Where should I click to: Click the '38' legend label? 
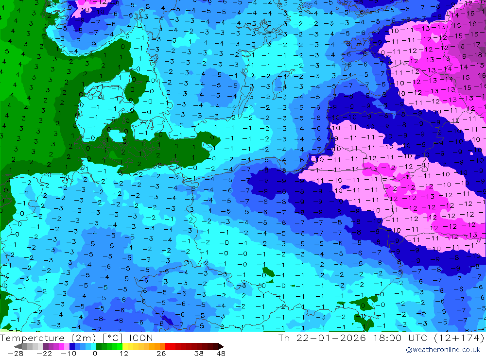pos(199,354)
